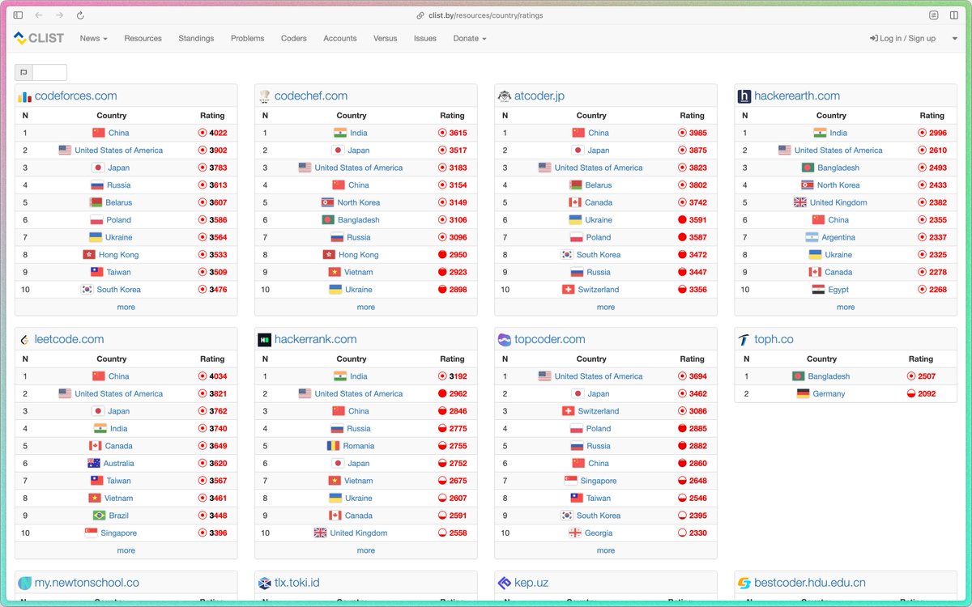972x607 pixels.
Task: Open the topcoder.com heading link
Action: tap(550, 340)
